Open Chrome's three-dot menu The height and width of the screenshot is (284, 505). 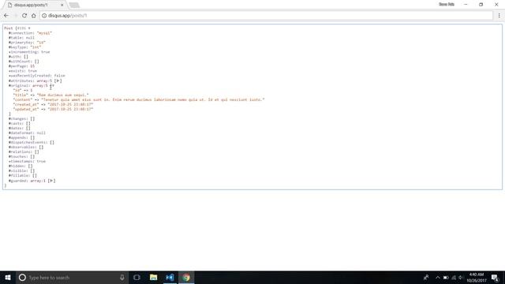tap(499, 16)
